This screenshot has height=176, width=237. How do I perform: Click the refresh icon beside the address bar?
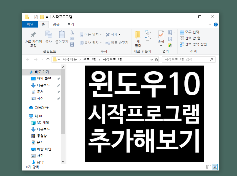(156, 59)
